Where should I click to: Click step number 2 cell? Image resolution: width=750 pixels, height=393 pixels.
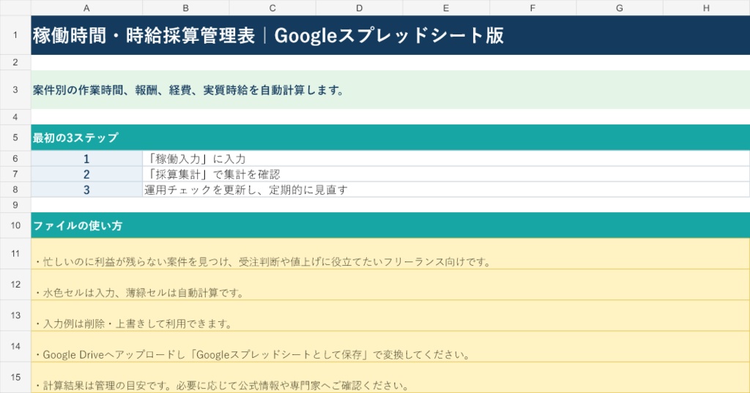(86, 174)
